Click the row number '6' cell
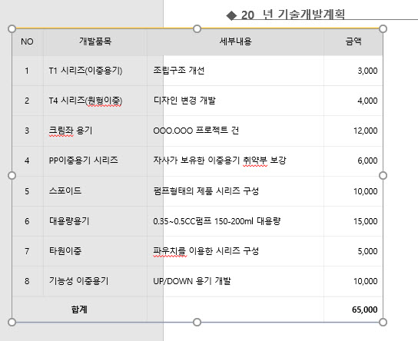 (28, 221)
